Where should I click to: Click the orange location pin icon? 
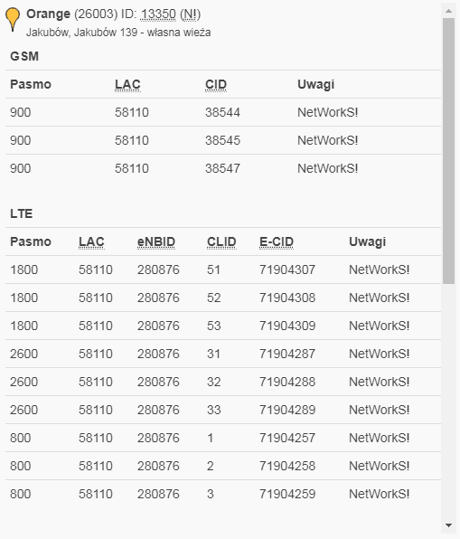[13, 19]
